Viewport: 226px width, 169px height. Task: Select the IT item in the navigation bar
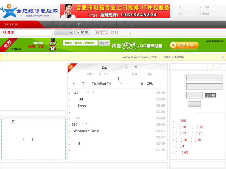coord(79,24)
